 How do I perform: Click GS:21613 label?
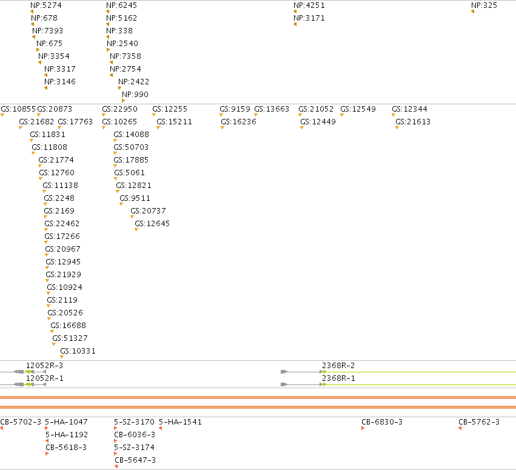(413, 122)
